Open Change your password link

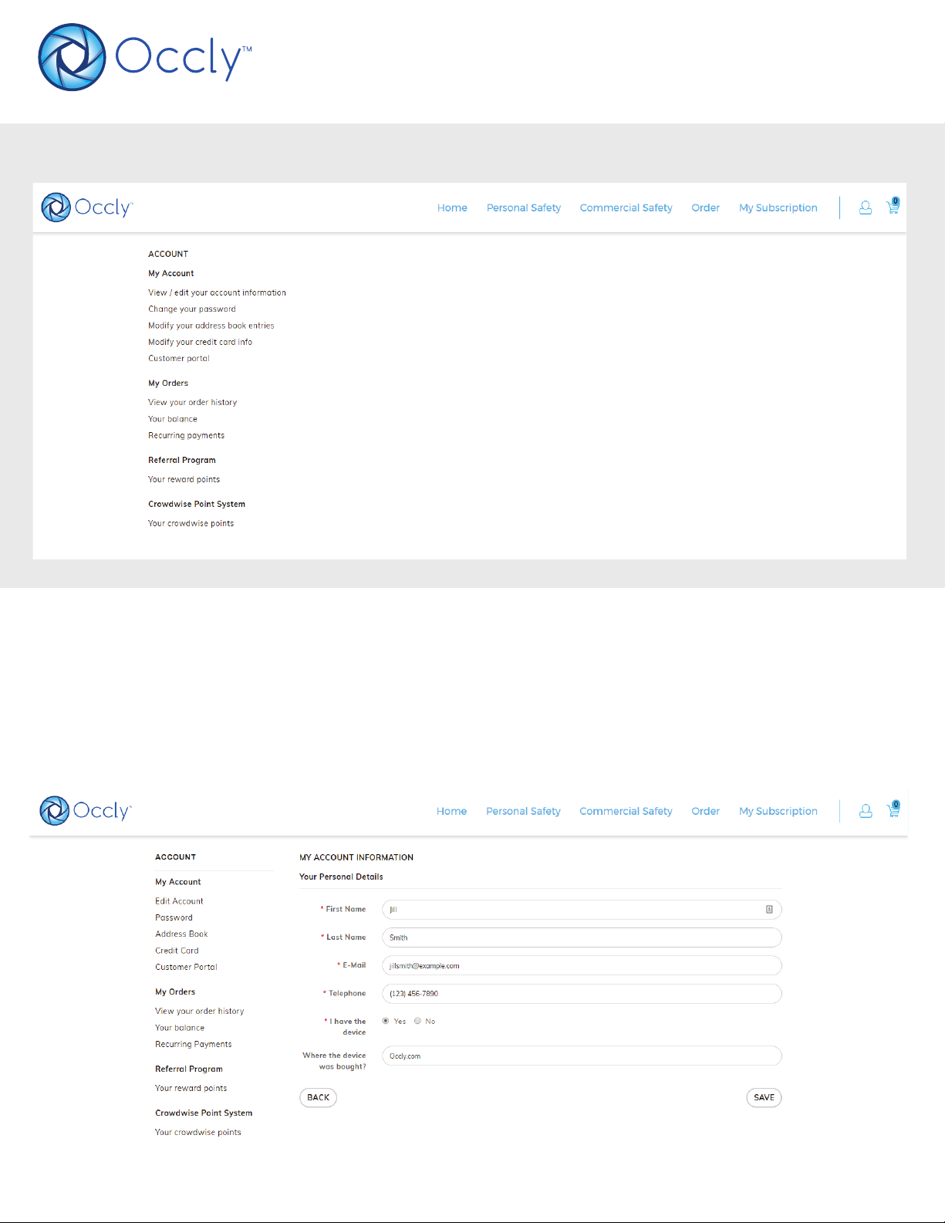tap(192, 309)
